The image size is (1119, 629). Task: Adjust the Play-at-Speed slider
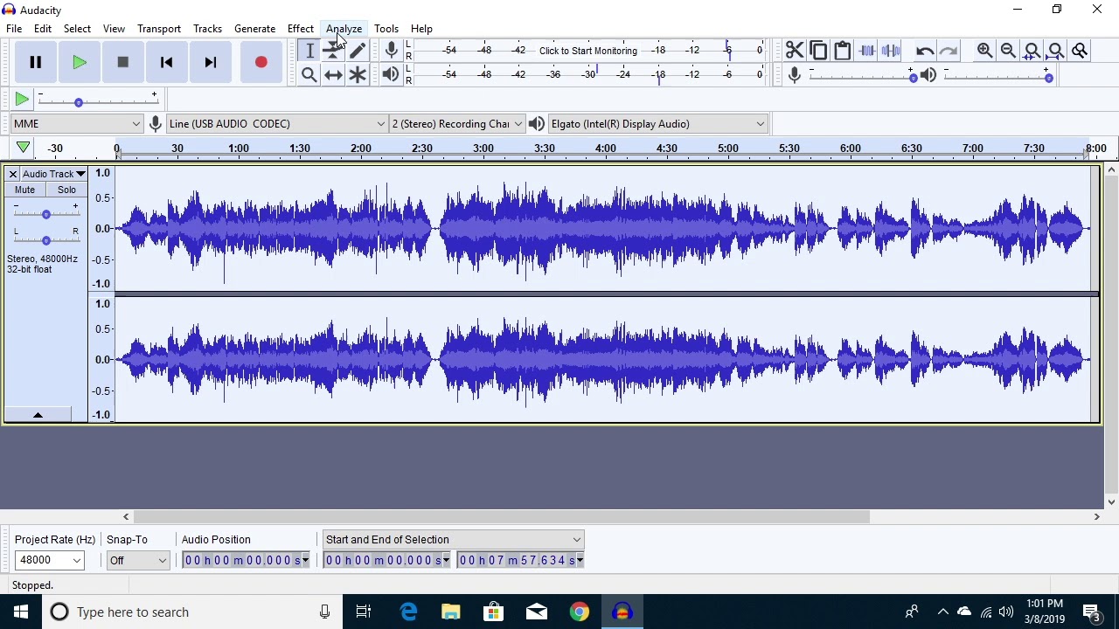[98, 100]
